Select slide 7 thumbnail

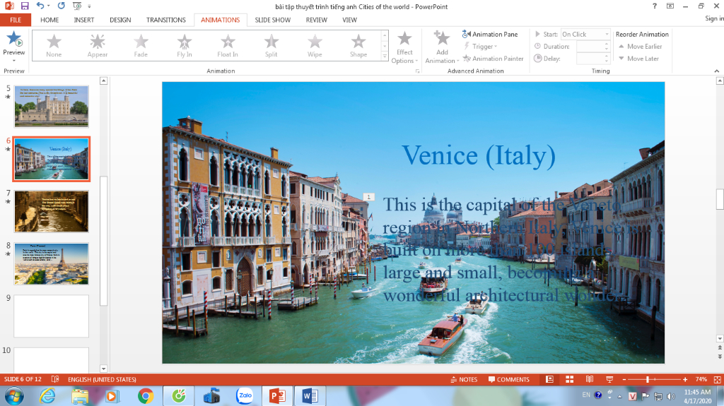coord(51,211)
